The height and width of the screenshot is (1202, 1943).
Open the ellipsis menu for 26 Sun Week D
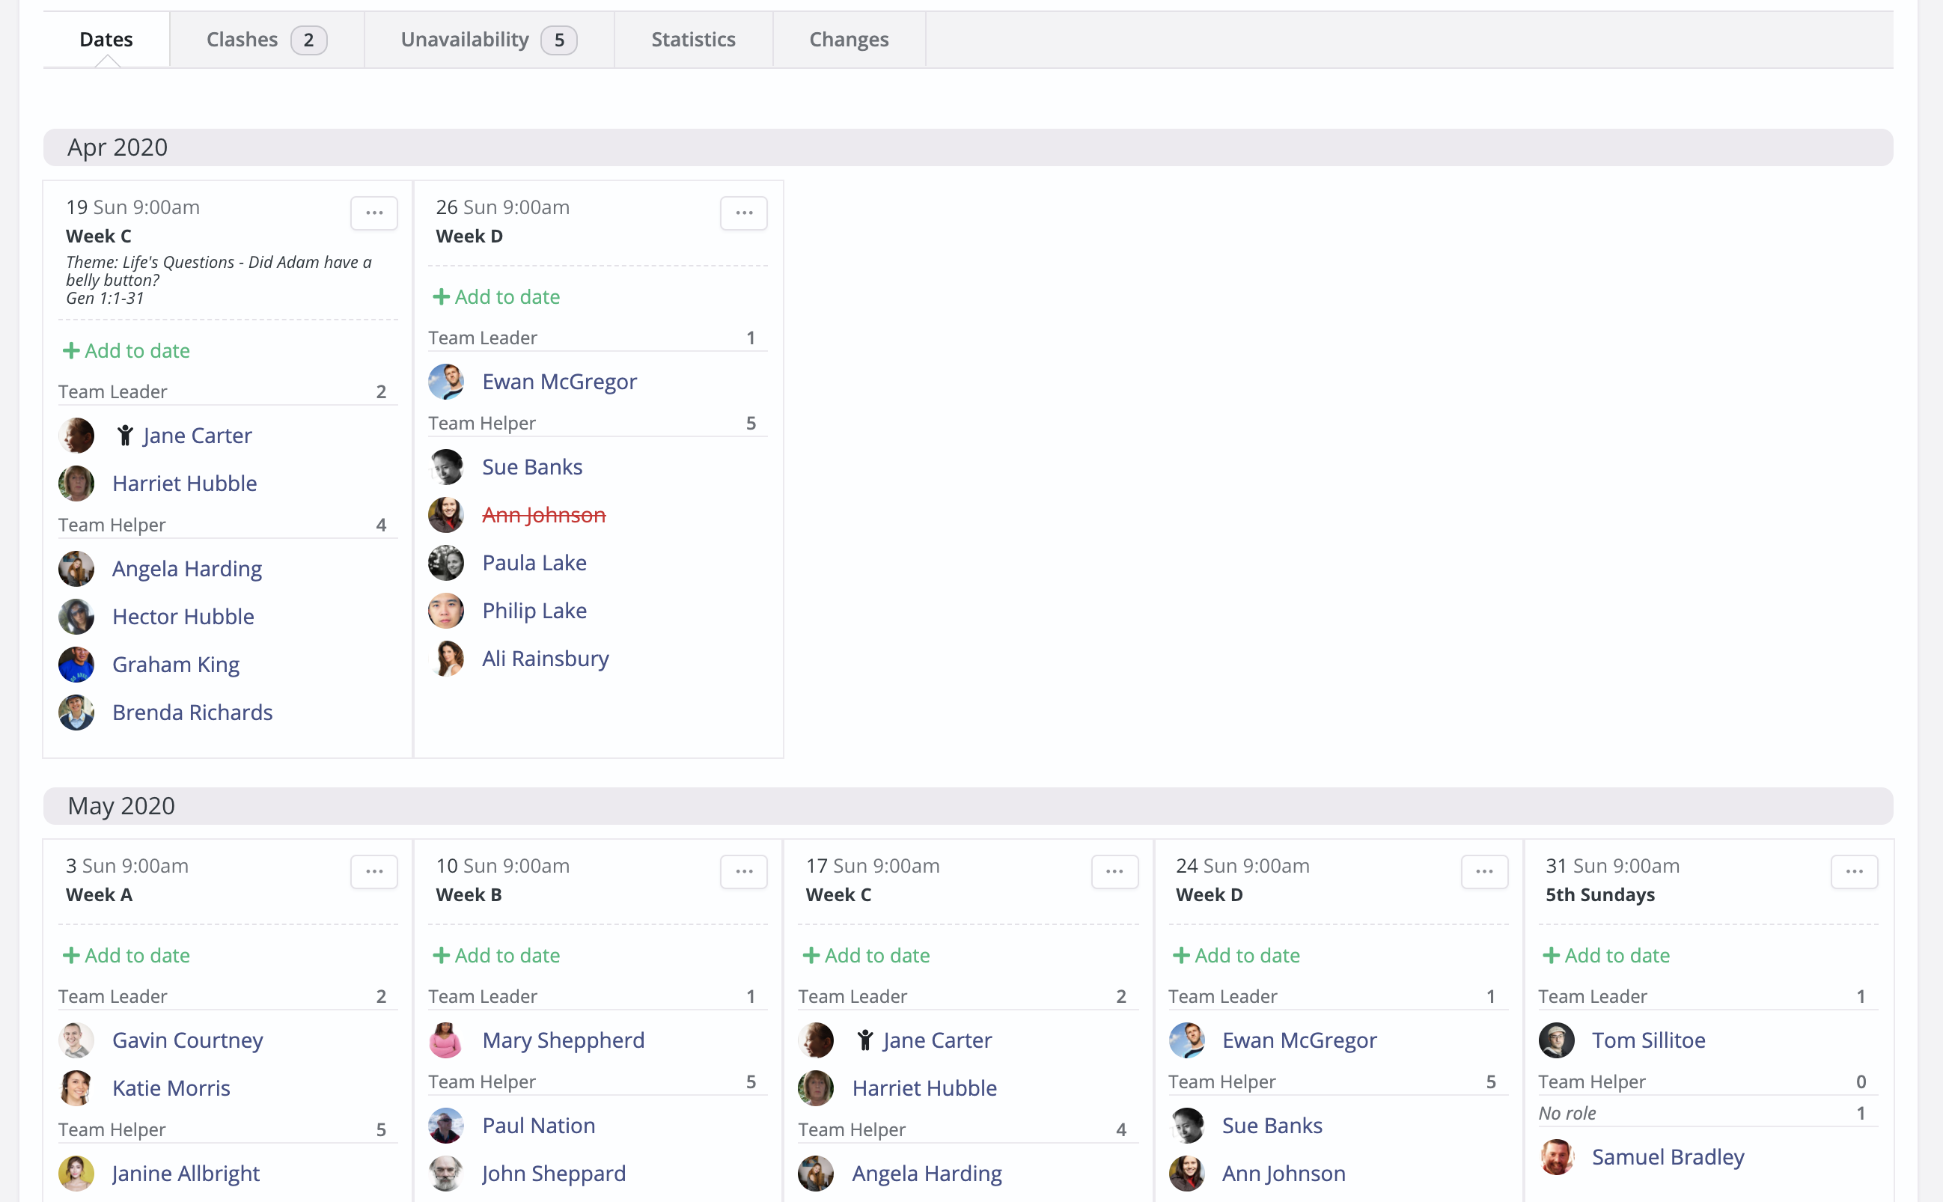[x=743, y=213]
